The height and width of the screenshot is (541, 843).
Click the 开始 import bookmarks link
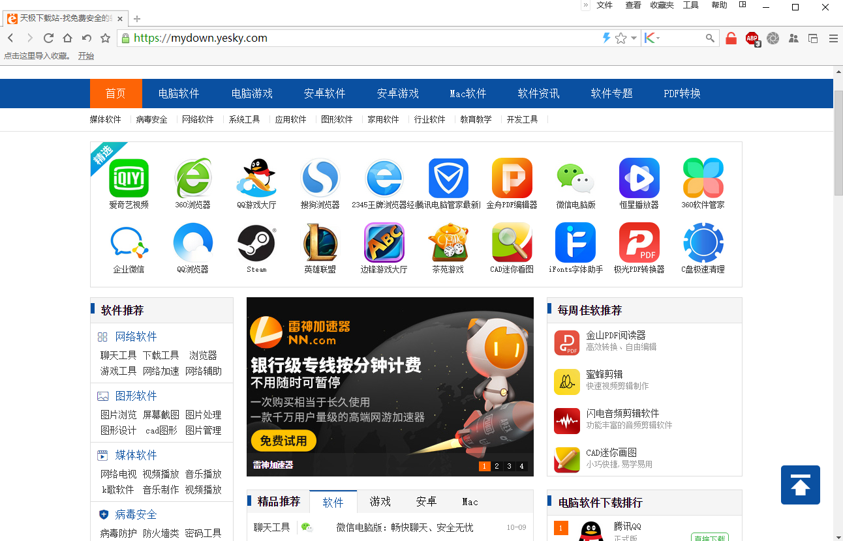coord(86,56)
